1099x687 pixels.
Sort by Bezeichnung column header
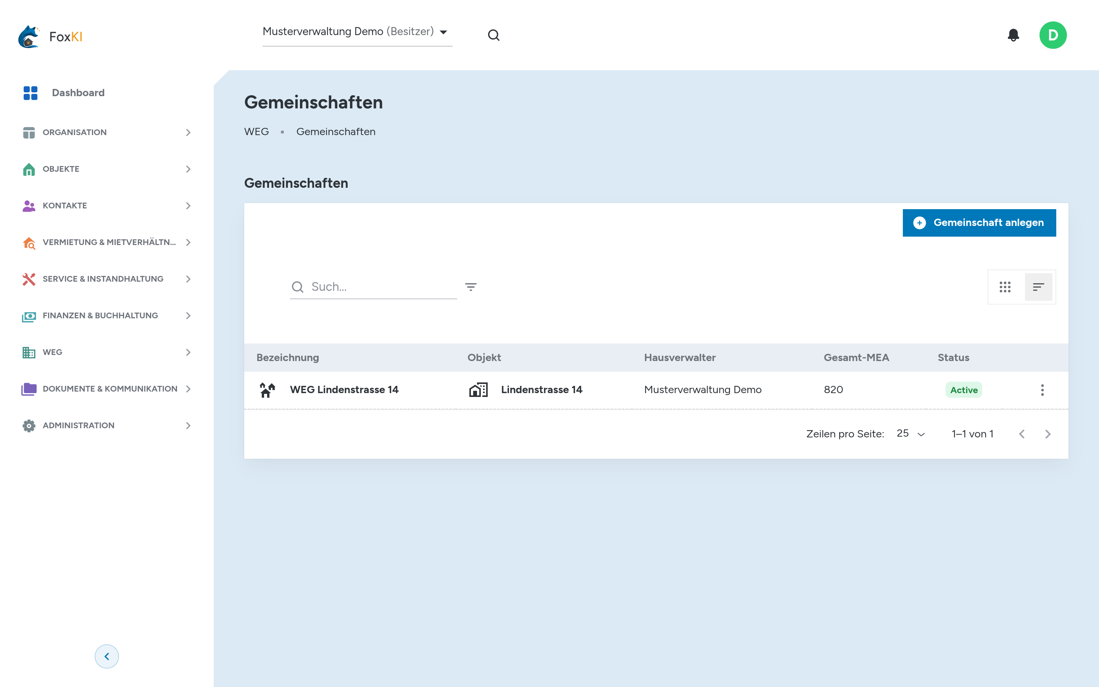point(287,358)
